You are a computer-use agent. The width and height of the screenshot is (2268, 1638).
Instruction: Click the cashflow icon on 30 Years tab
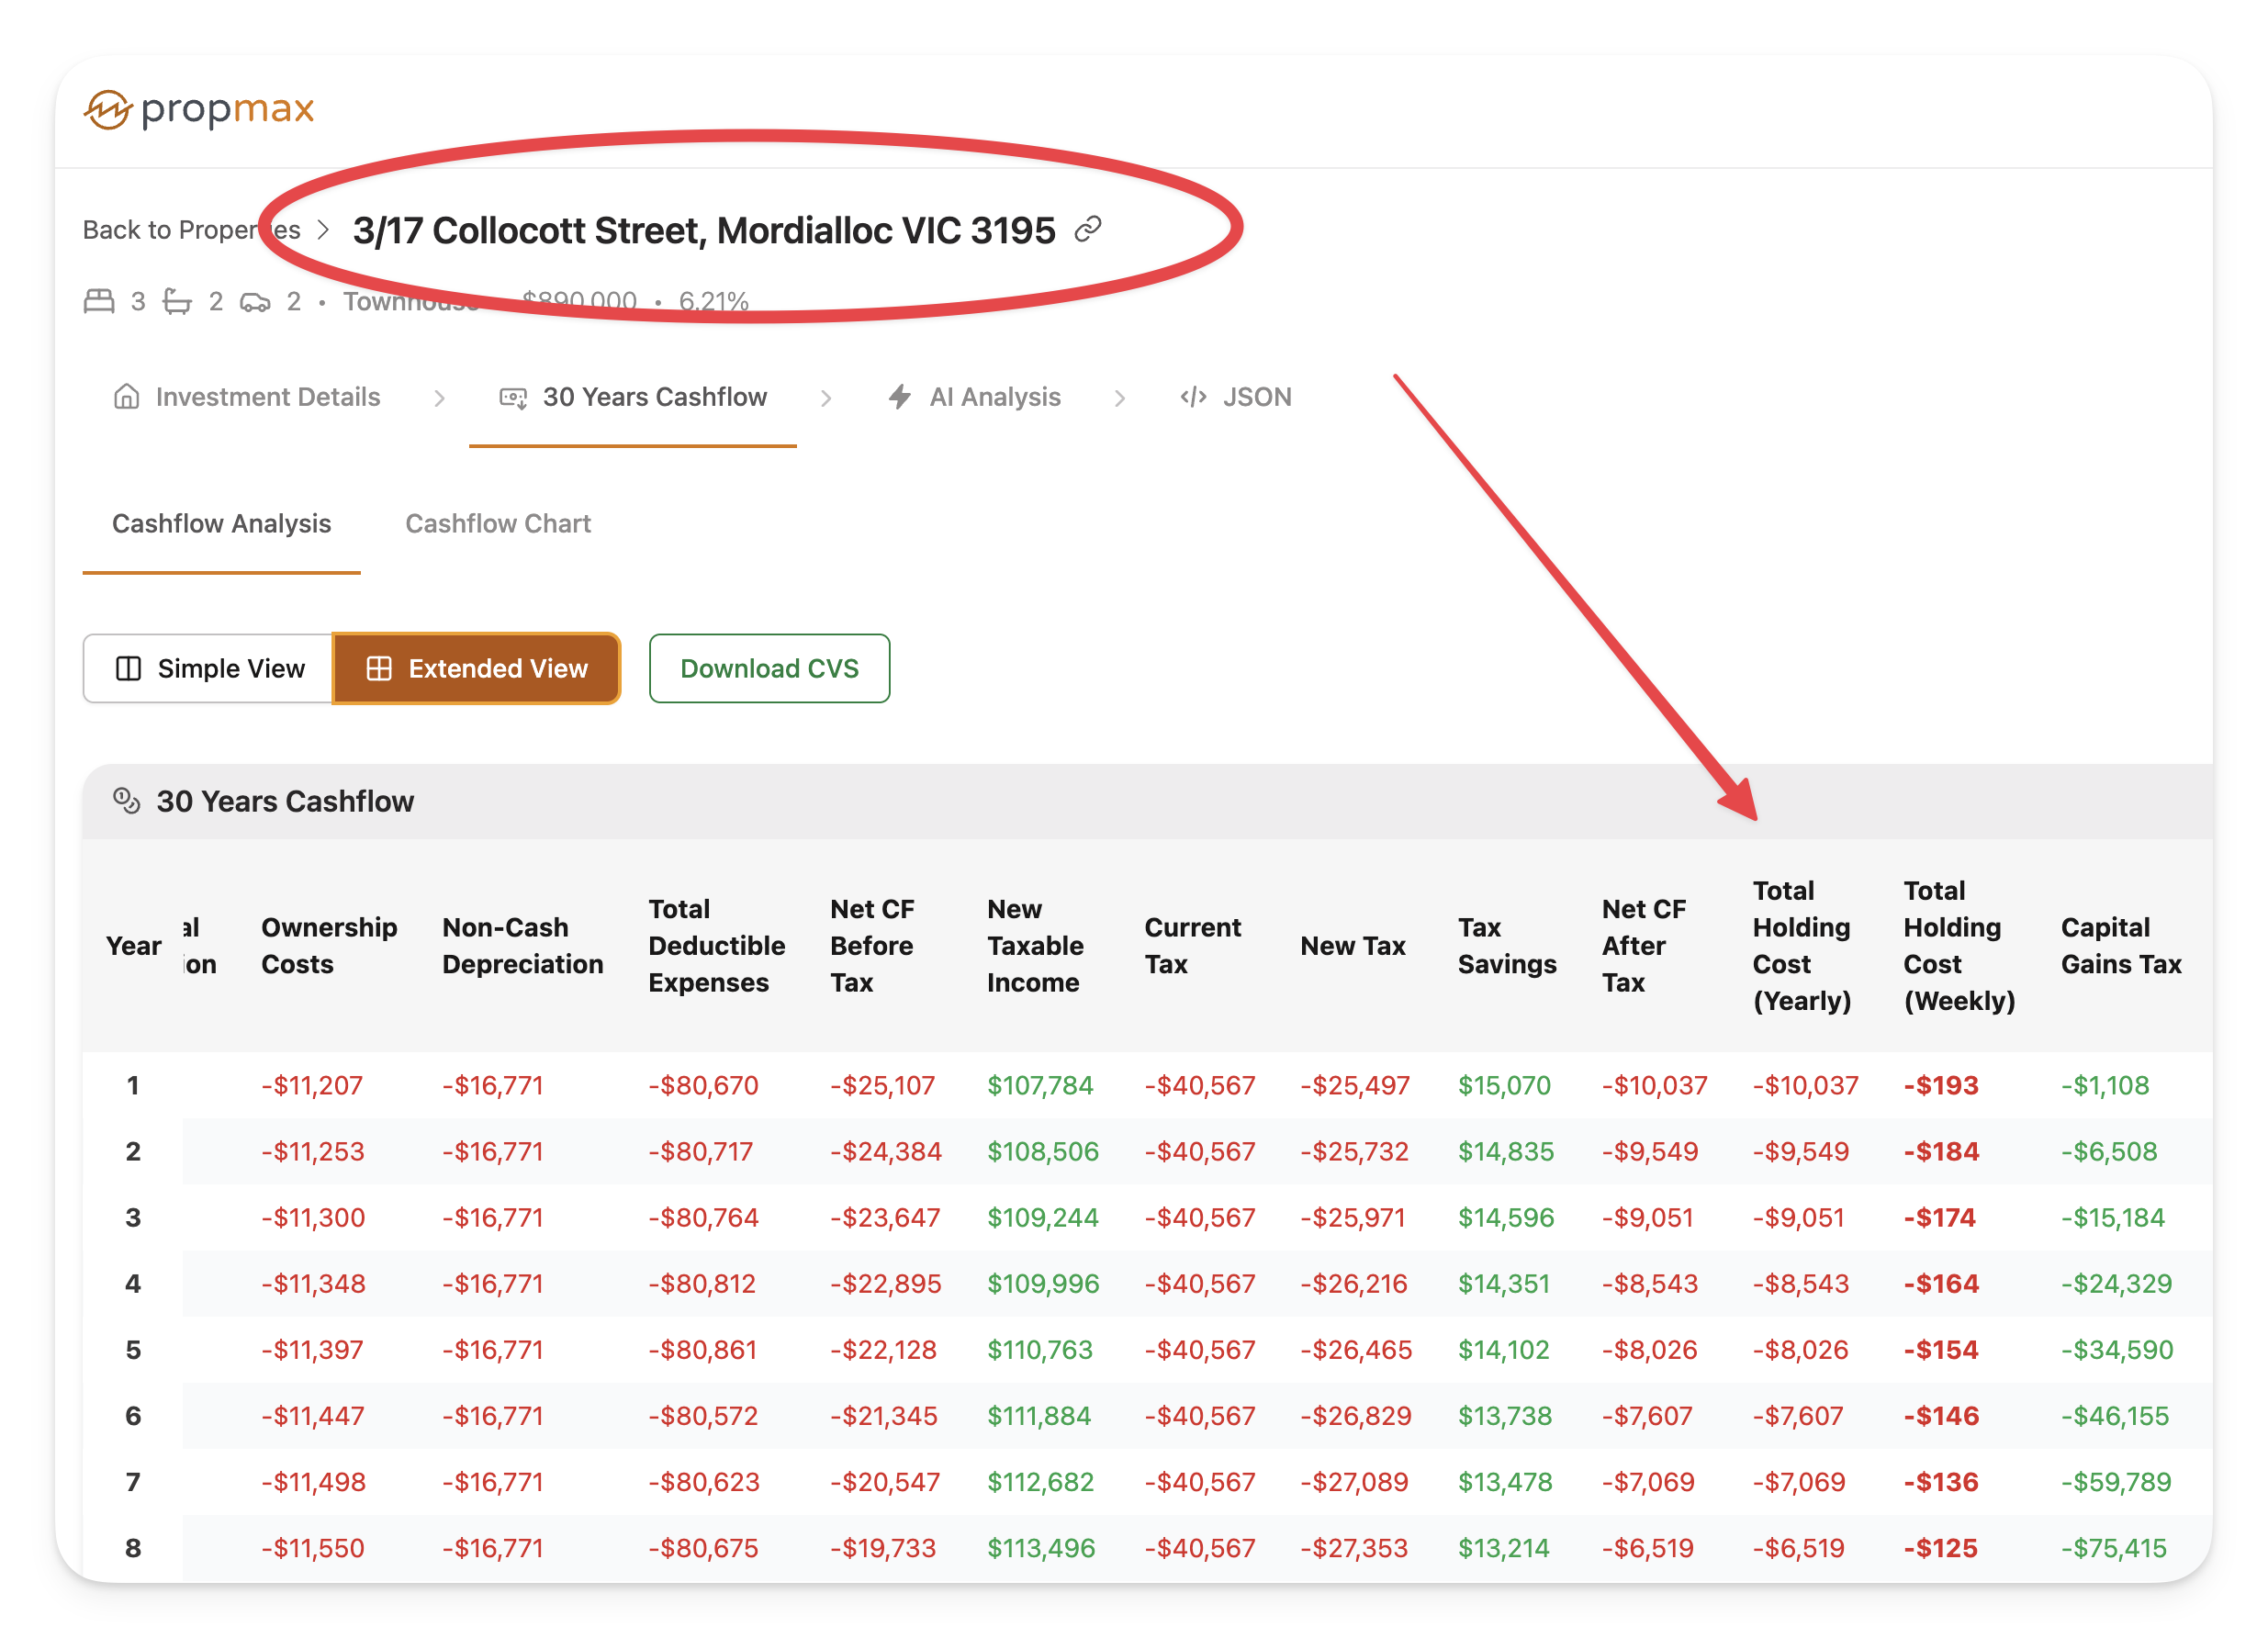(x=513, y=398)
